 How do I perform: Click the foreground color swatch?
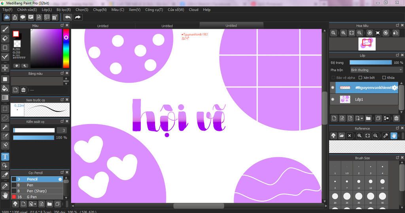point(16,34)
